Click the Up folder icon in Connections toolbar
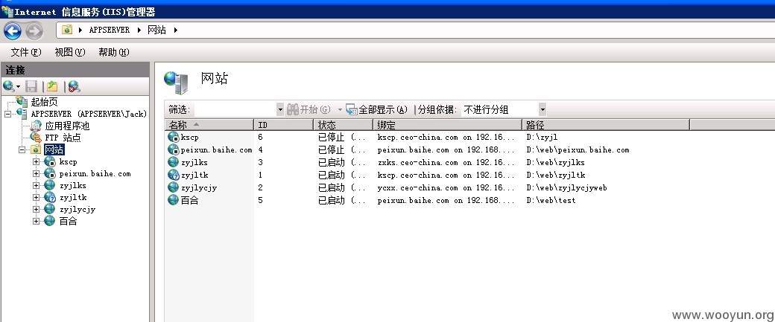This screenshot has height=322, width=775. click(52, 87)
